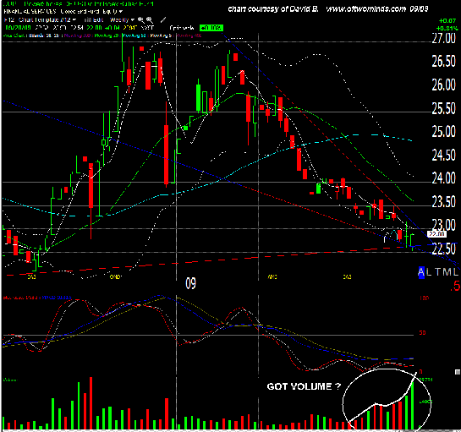Click the red .5 label below scale letters
Viewport: 461px width, 432px height.
[455, 286]
